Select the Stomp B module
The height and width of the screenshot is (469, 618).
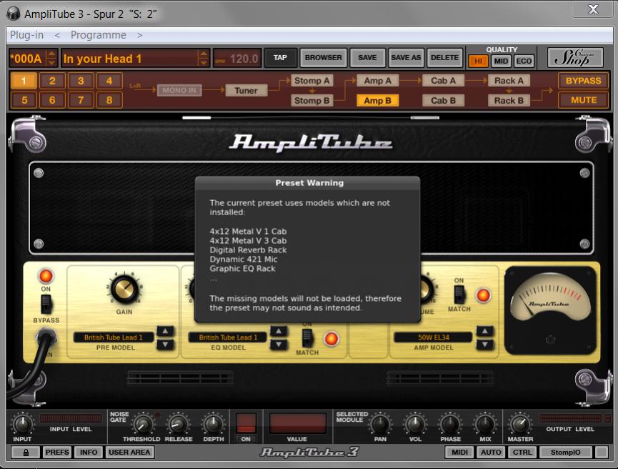(x=312, y=101)
